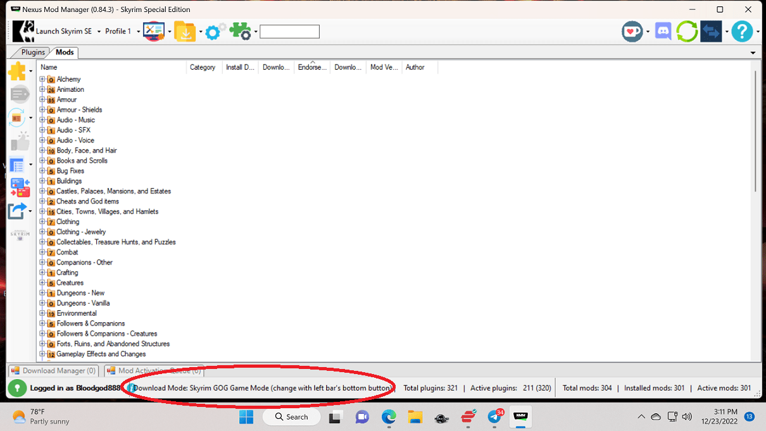The image size is (766, 431).
Task: Select the add mod from file puzzle icon
Action: [19, 71]
